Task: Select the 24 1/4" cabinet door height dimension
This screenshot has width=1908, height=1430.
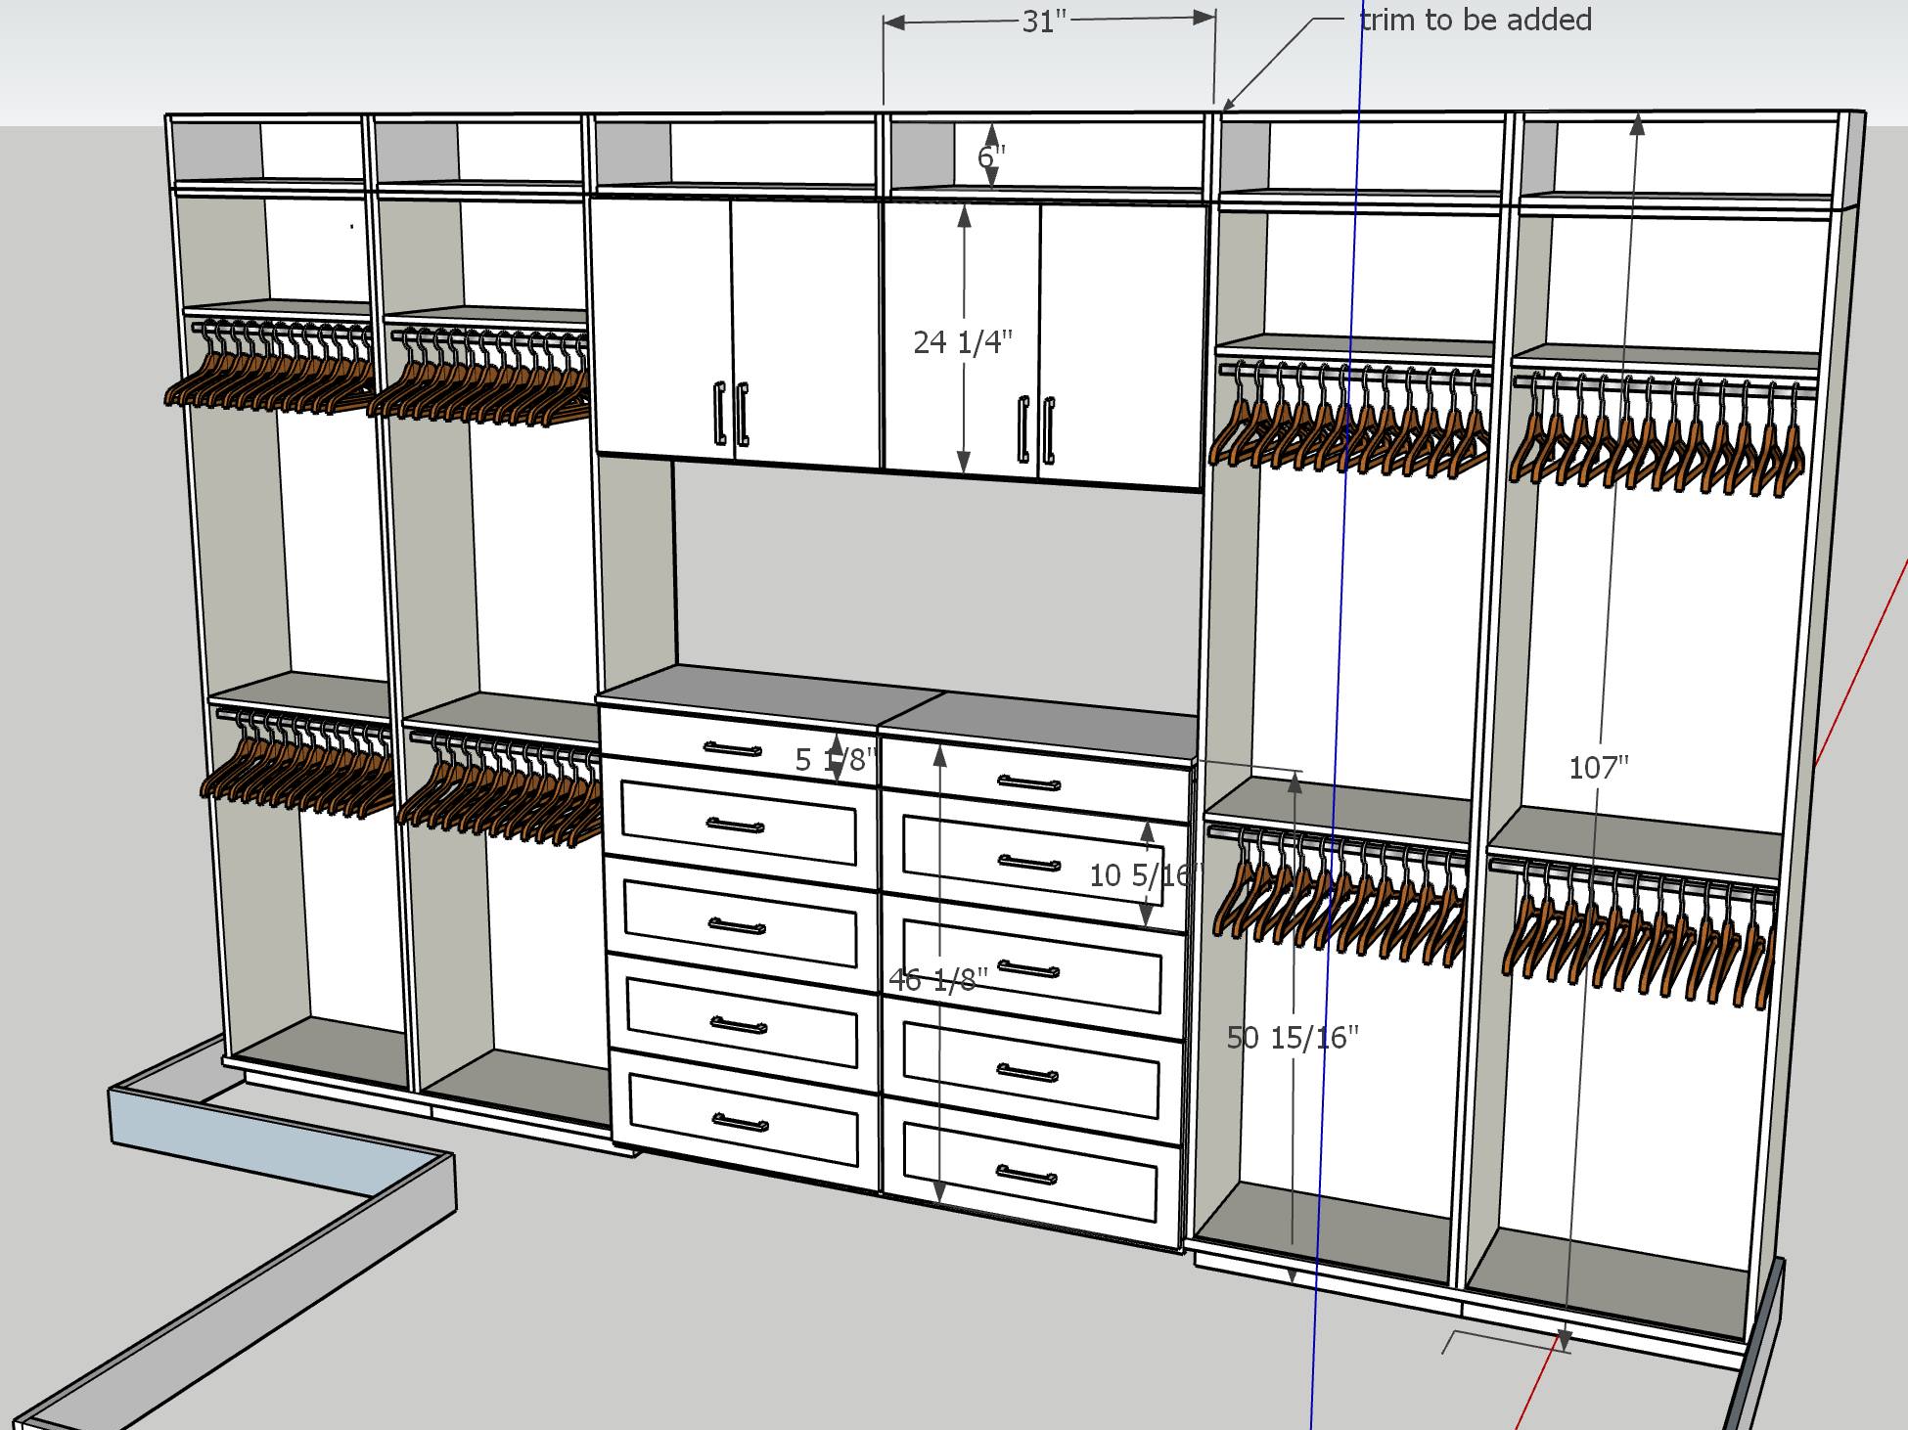Action: [x=962, y=341]
